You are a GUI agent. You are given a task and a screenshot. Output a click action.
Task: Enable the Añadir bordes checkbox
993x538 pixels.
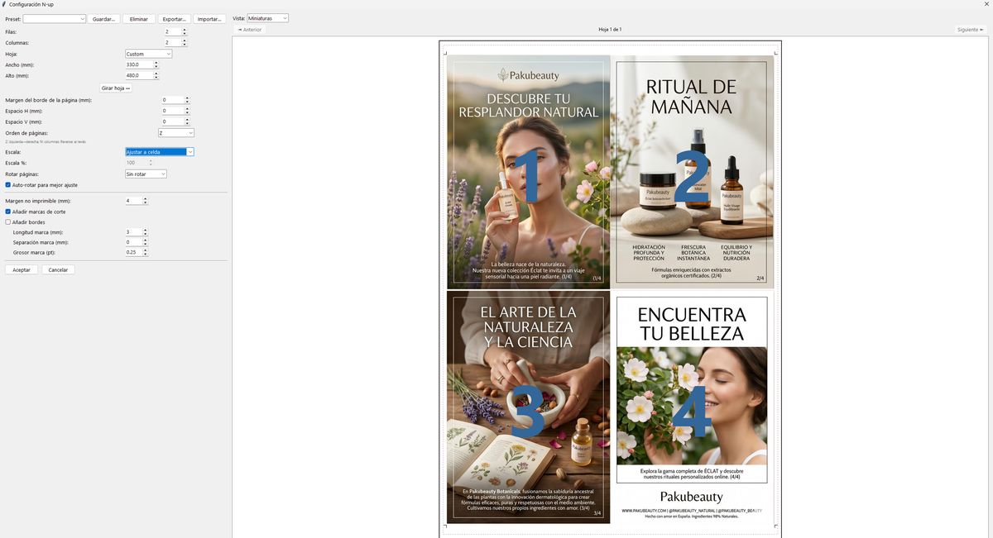point(8,222)
